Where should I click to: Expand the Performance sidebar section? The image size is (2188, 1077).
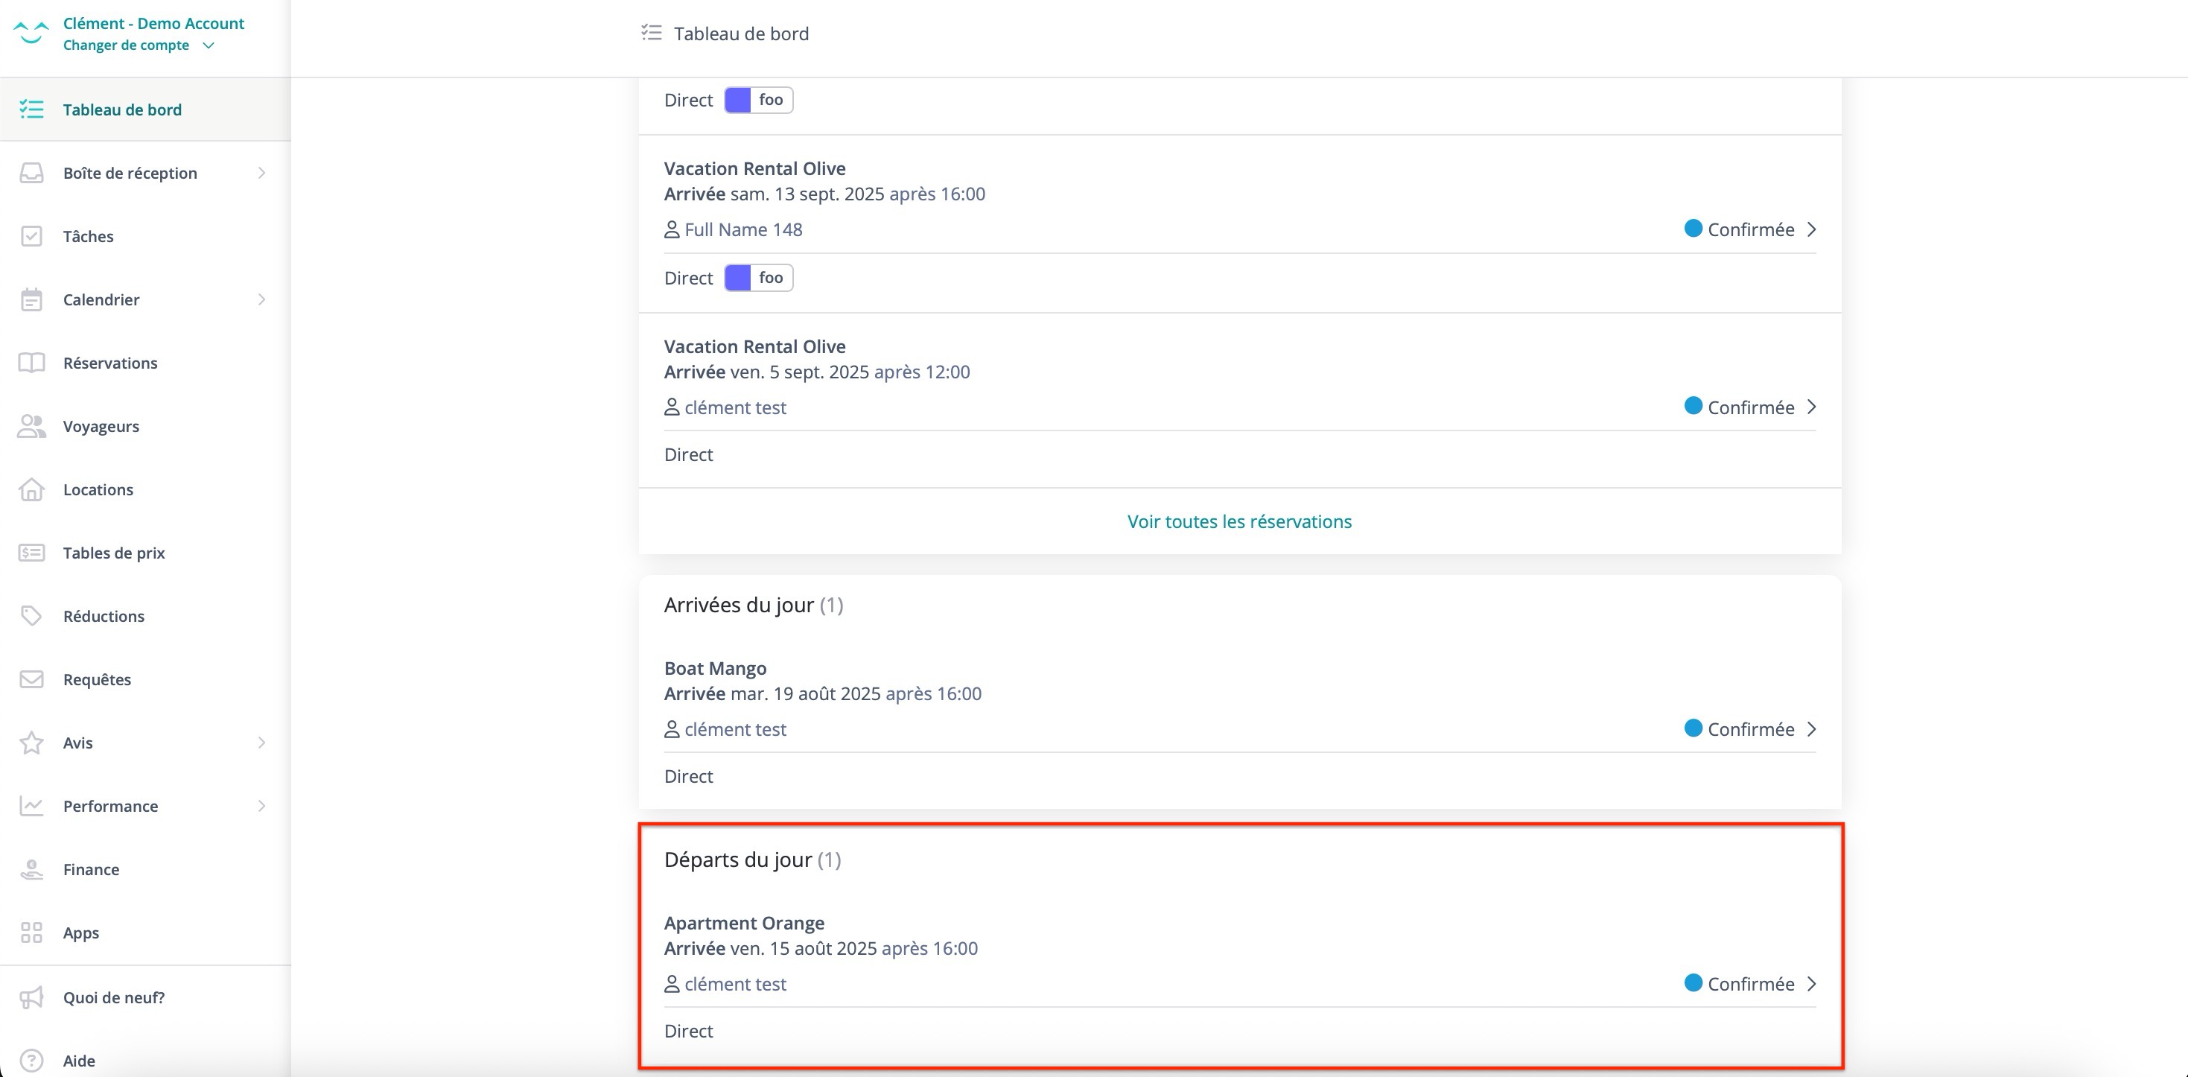261,806
